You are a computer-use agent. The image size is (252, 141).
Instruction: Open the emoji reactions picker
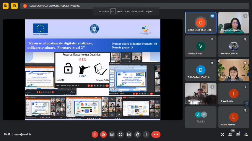pyautogui.click(x=120, y=134)
